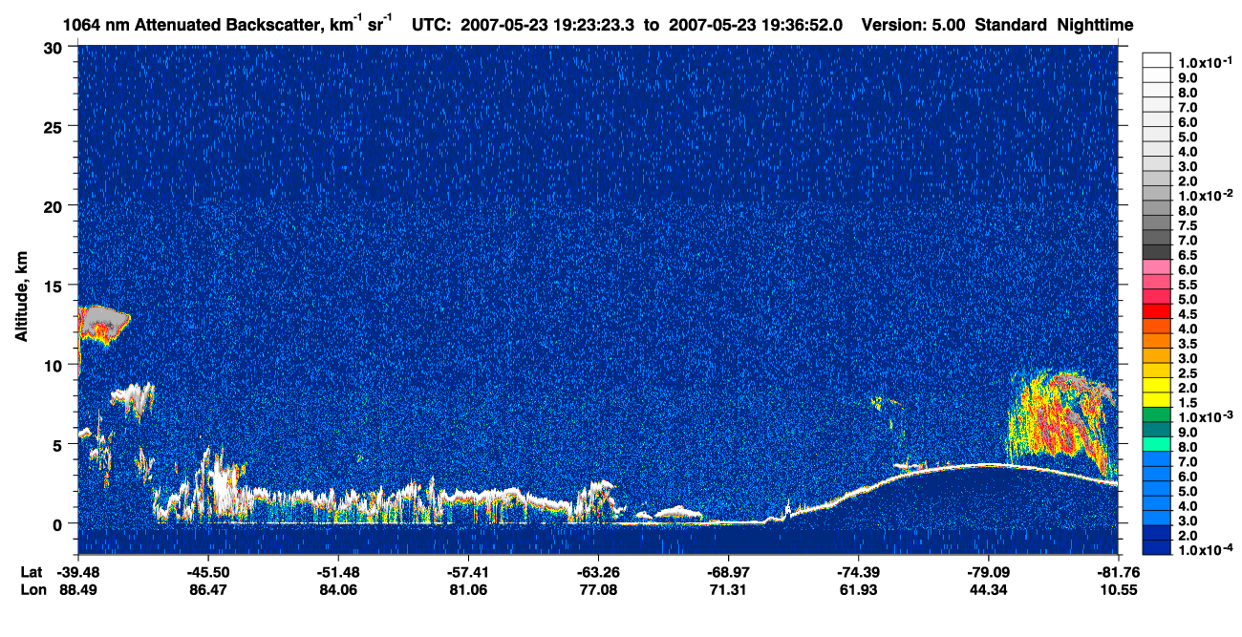Screen dimensions: 1242x637
Task: Click latitude value "-39.48"
Action: tap(77, 571)
